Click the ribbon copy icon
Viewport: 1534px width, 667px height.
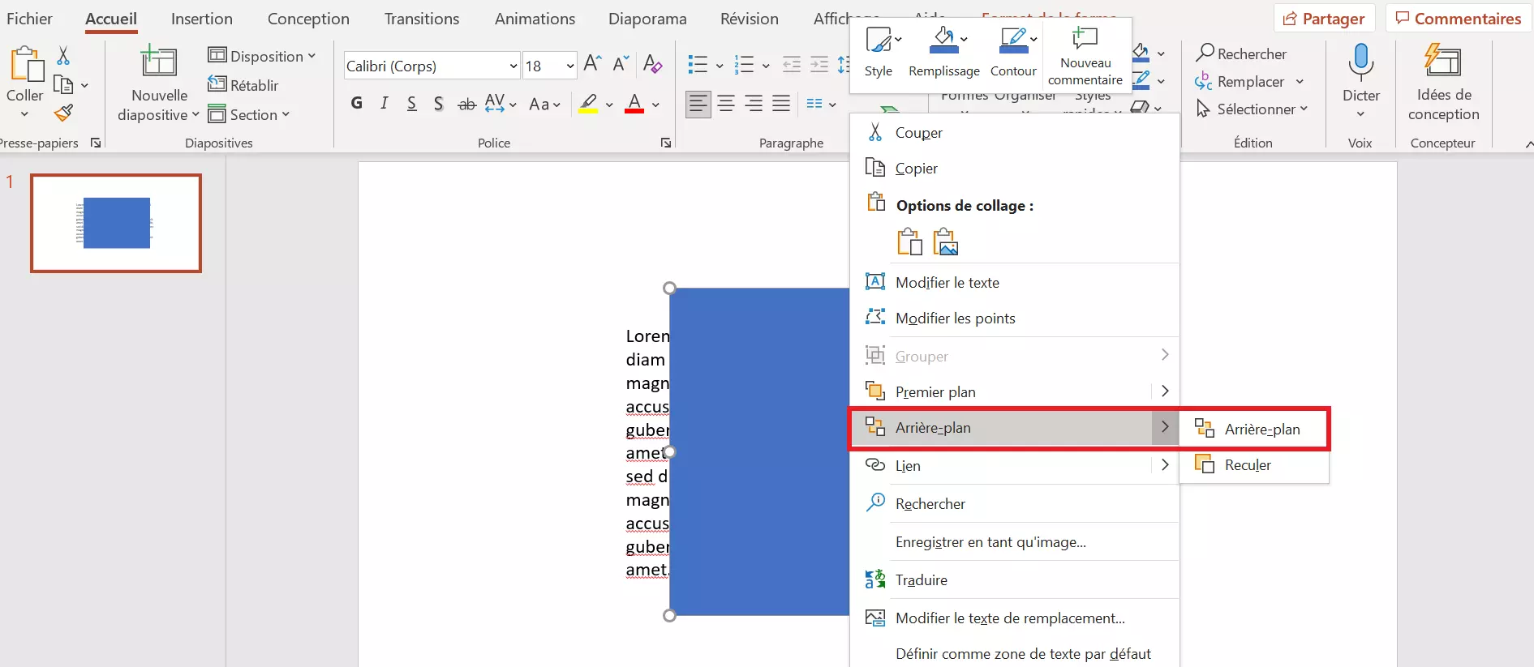[x=63, y=84]
